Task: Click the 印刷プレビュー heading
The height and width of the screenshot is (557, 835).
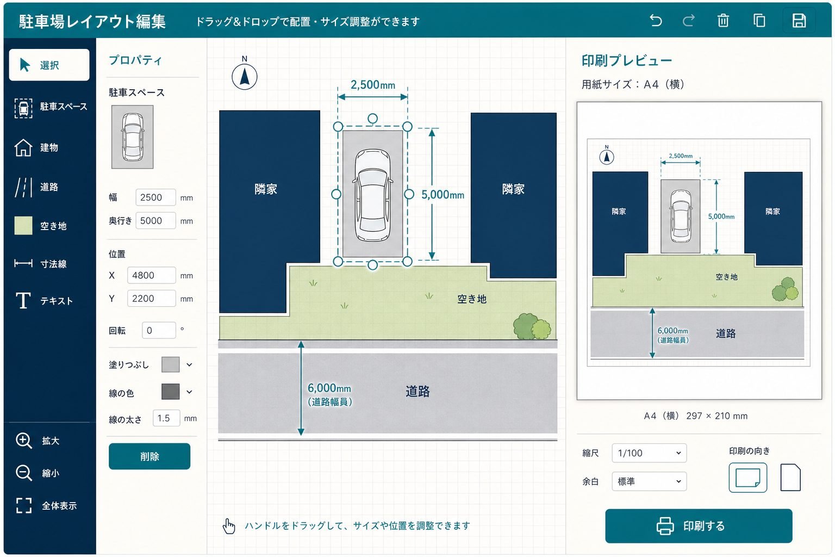Action: [627, 60]
